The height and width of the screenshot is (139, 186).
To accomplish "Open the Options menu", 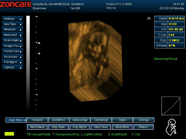I will click(x=12, y=67).
